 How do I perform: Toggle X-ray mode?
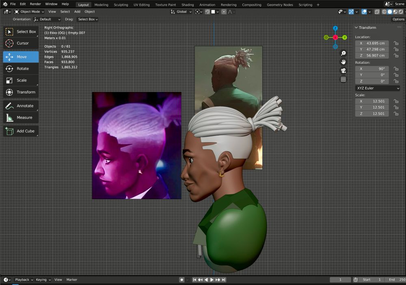point(377,12)
